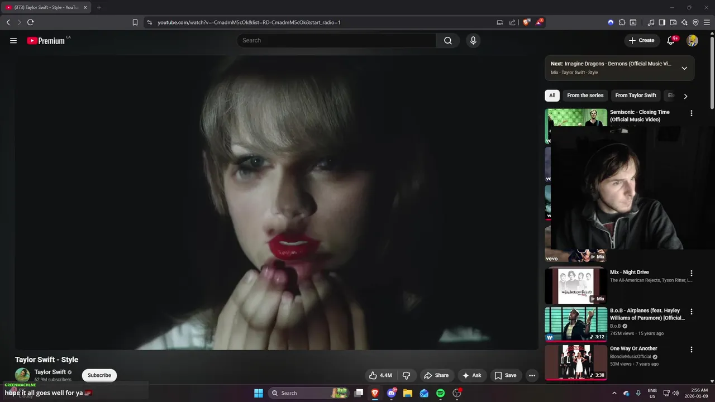Viewport: 715px width, 402px height.
Task: Save the video to a playlist
Action: point(506,375)
